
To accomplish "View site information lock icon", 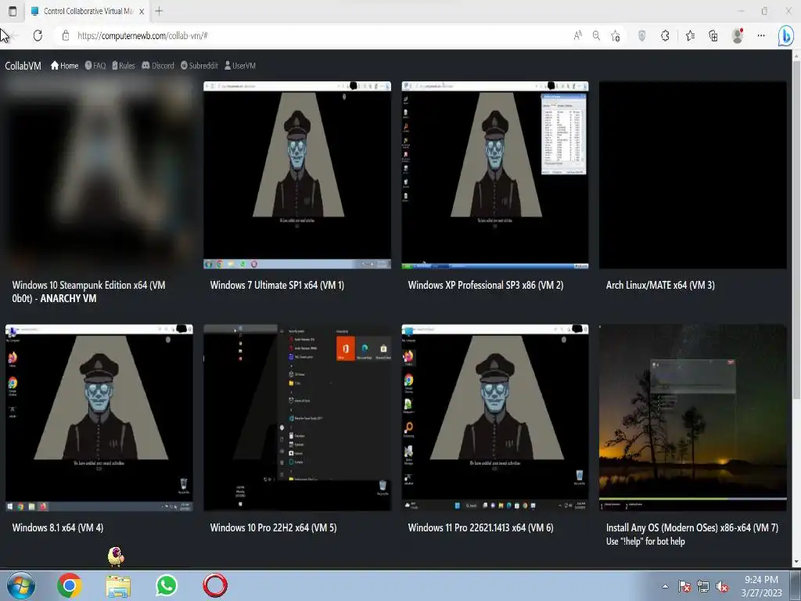I will [x=66, y=35].
